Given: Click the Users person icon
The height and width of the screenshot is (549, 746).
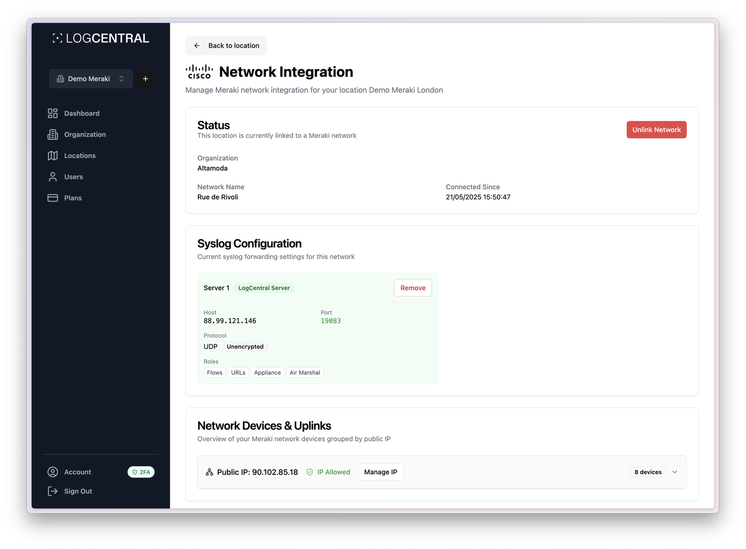Looking at the screenshot, I should 53,177.
